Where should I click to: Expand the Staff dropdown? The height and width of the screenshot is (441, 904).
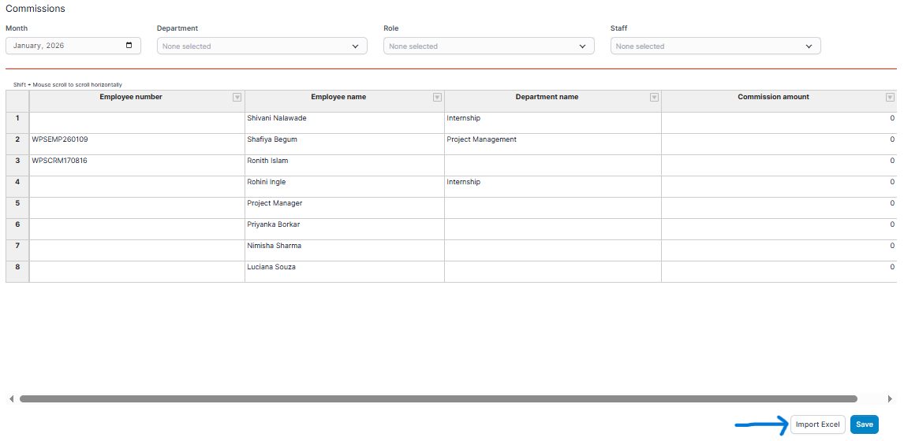tap(715, 46)
